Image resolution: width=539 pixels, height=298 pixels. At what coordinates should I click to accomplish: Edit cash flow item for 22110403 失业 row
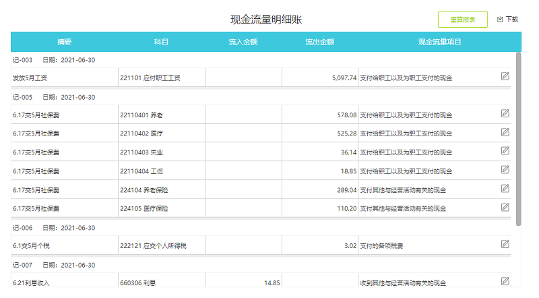coord(505,150)
